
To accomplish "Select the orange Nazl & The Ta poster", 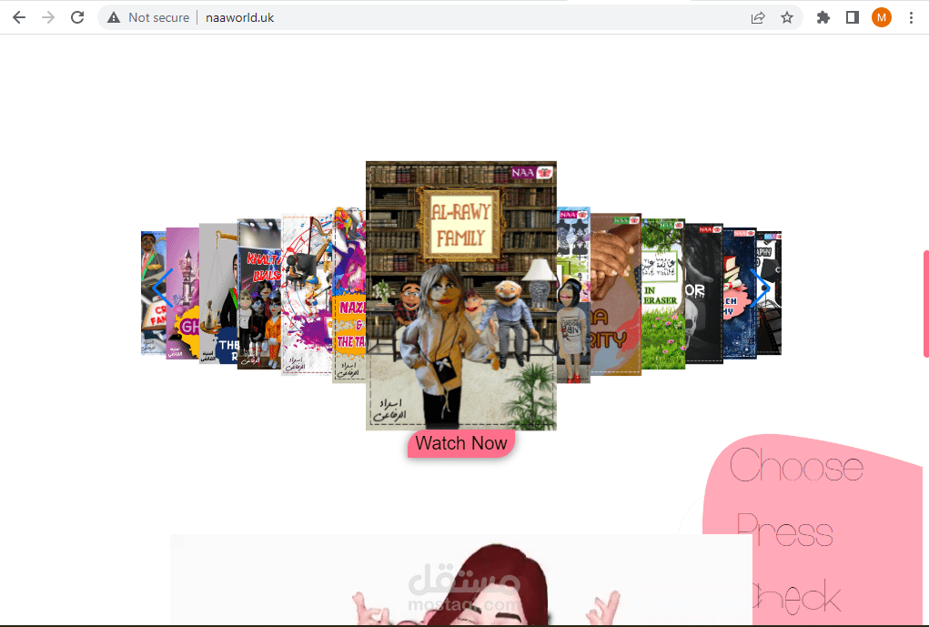I will [x=349, y=295].
